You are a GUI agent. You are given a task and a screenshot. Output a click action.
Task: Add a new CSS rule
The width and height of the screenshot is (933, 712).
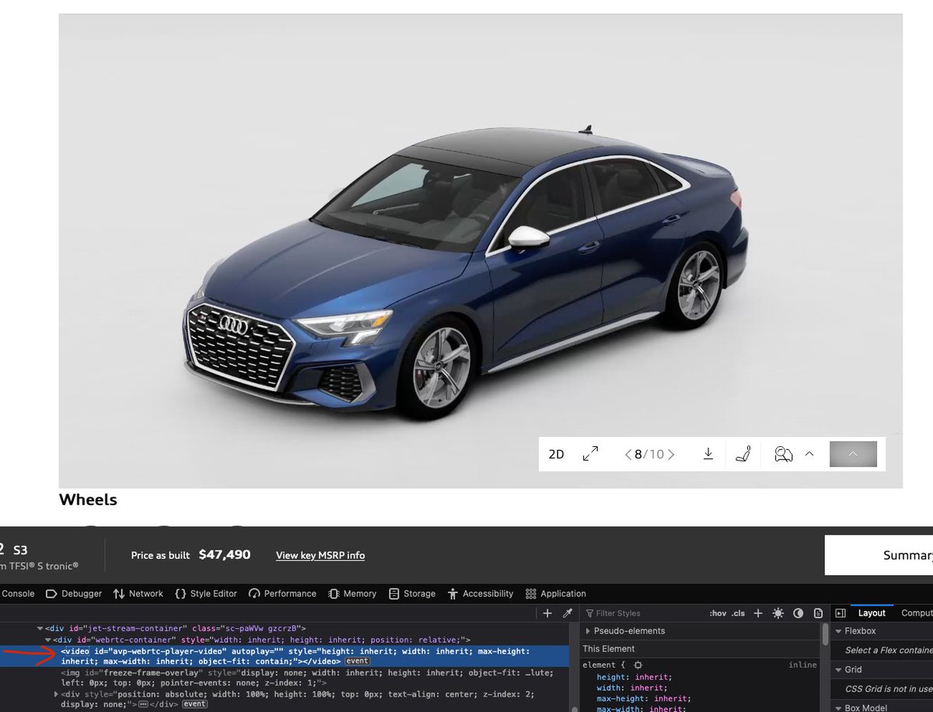[x=758, y=613]
